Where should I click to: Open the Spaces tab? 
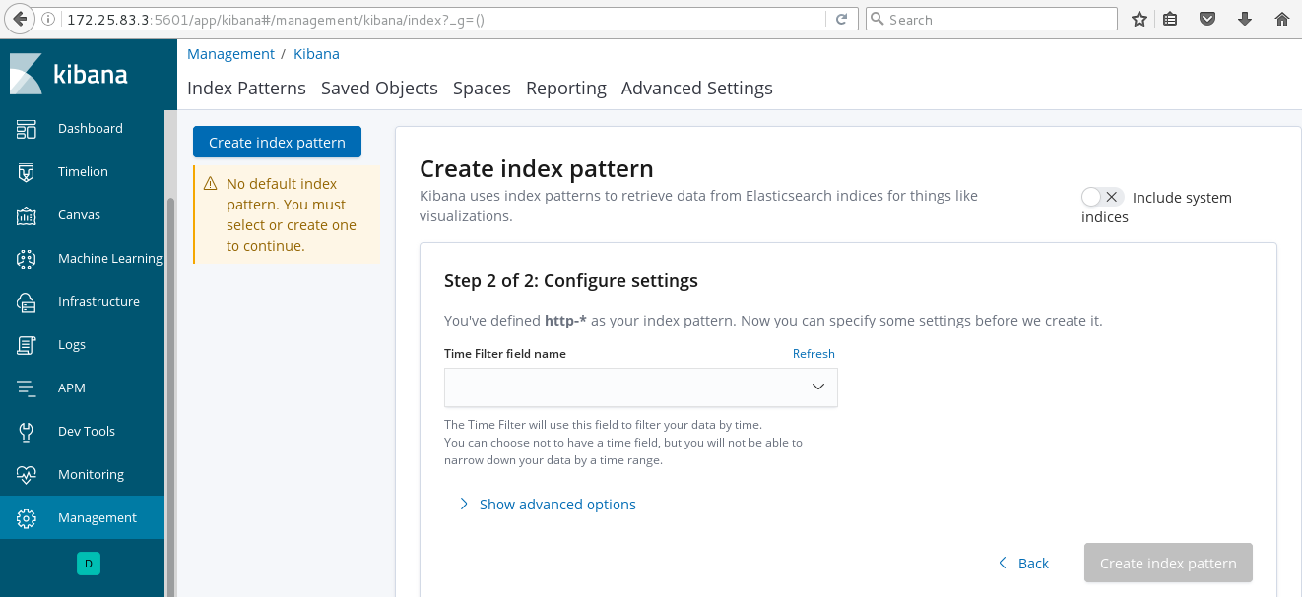point(482,89)
